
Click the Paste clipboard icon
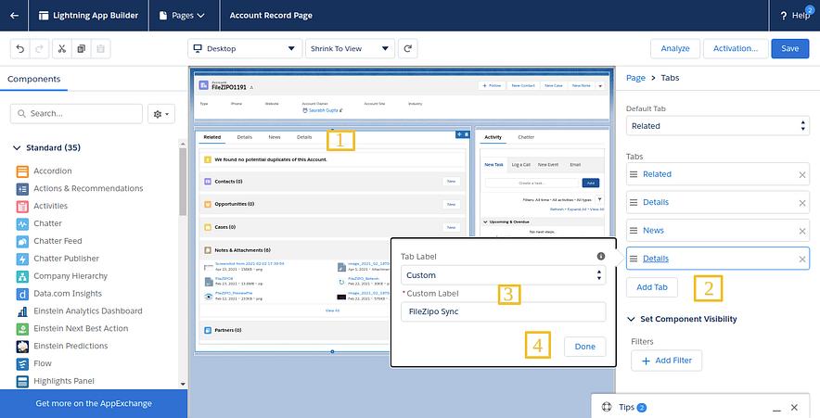click(x=100, y=48)
